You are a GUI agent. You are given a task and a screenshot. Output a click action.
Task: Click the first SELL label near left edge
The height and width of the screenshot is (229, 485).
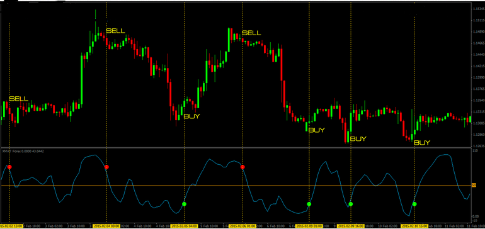tap(19, 99)
